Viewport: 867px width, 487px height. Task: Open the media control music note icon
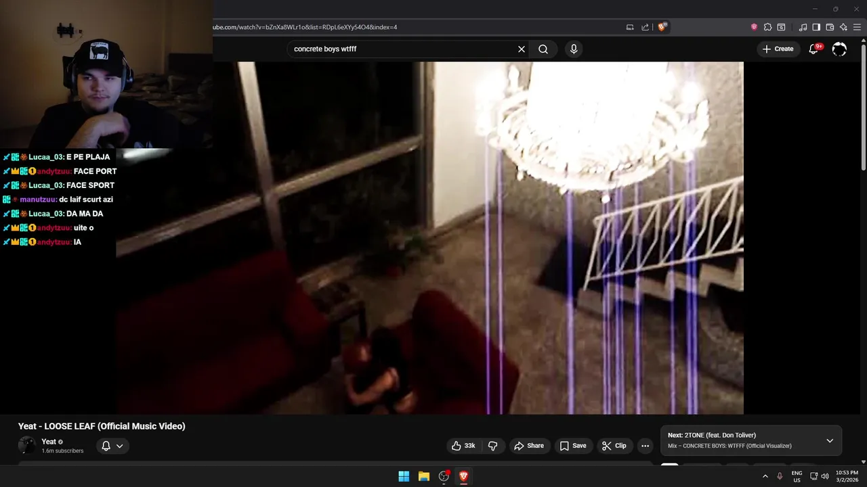(803, 27)
